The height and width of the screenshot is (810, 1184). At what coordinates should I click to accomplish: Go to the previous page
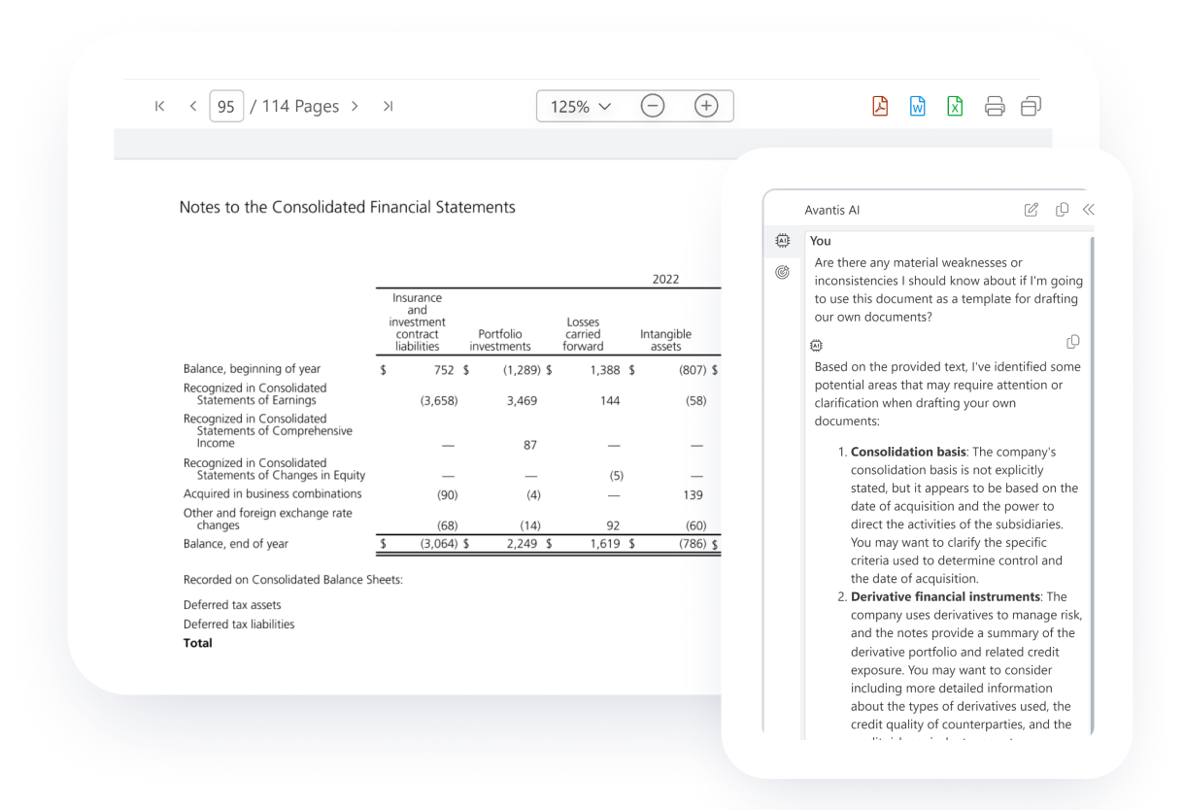click(x=192, y=106)
